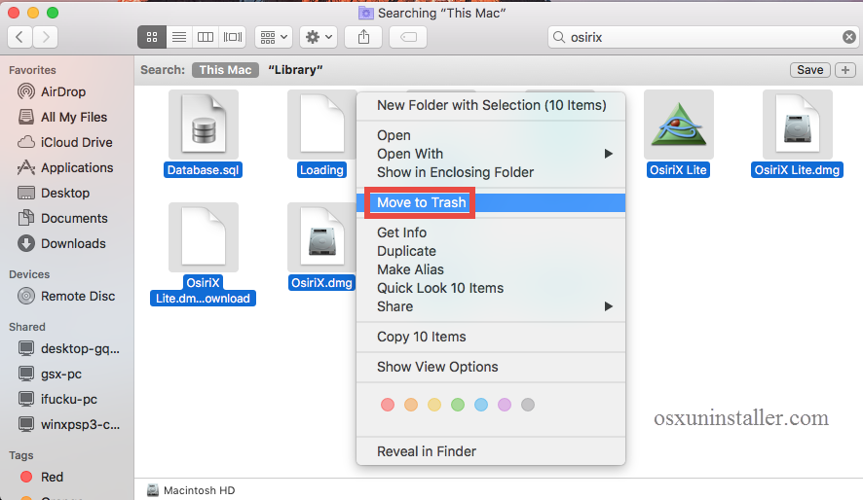Apply the yellow color tag
The height and width of the screenshot is (500, 863).
(434, 405)
